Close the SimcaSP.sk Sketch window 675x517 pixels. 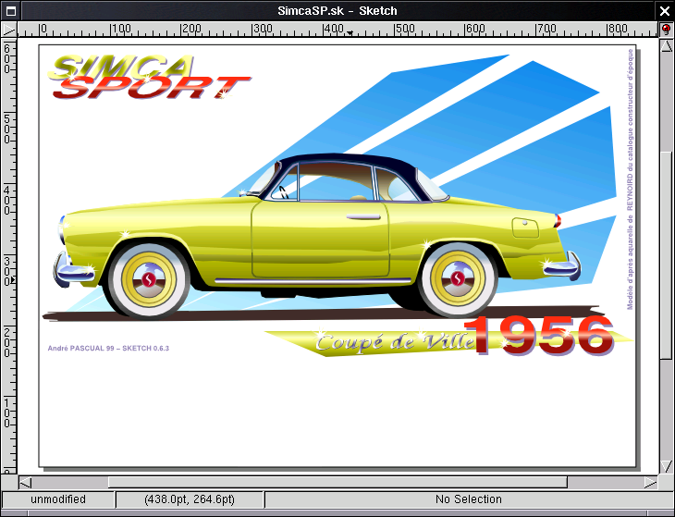665,10
